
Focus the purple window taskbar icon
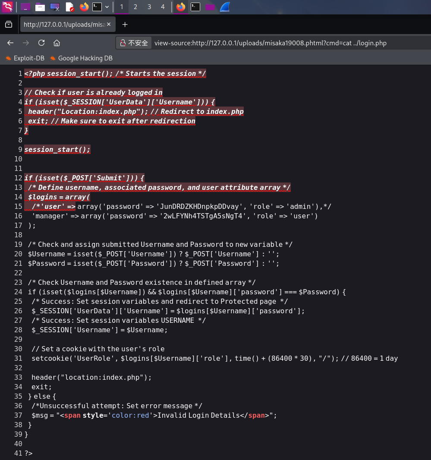(210, 7)
